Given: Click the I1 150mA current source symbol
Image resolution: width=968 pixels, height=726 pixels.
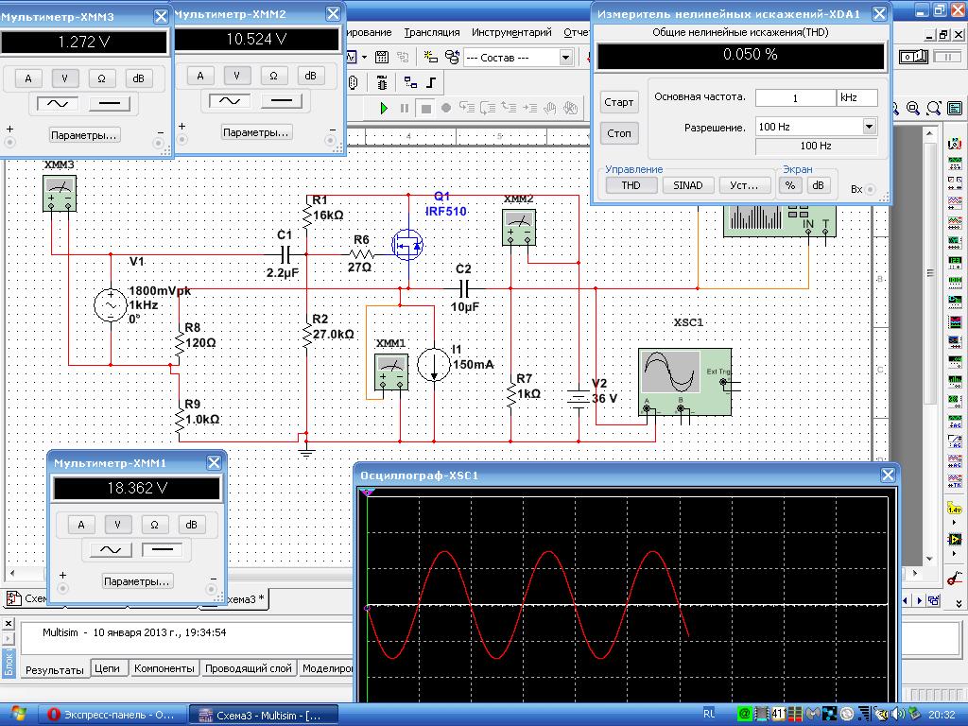Looking at the screenshot, I should (435, 365).
